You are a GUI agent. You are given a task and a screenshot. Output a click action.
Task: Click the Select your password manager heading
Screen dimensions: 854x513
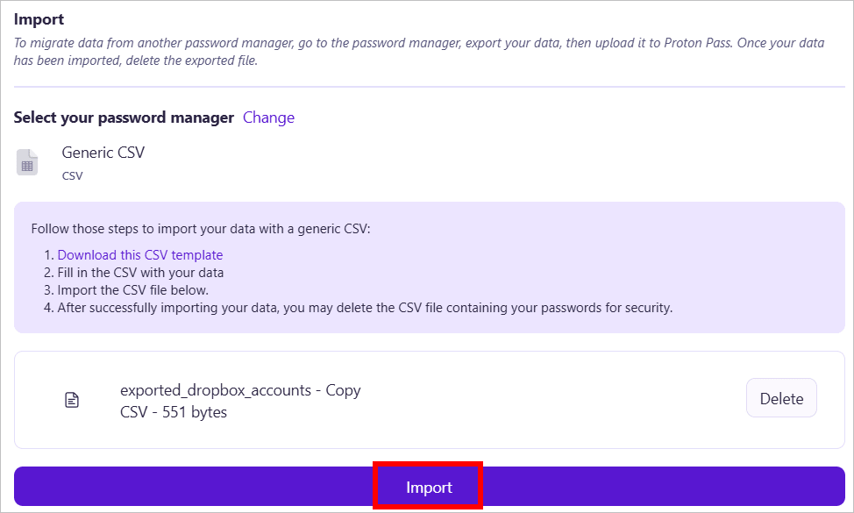tap(124, 118)
